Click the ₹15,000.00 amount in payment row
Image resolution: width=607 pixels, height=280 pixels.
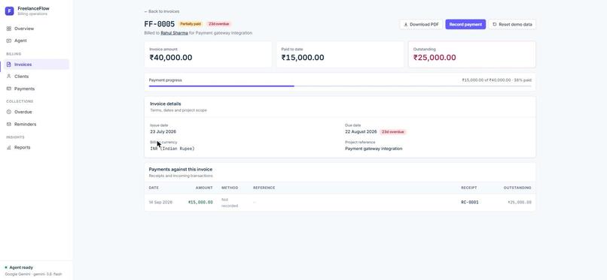point(200,202)
